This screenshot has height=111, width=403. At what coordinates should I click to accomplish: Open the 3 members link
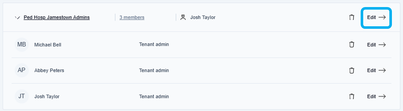pyautogui.click(x=132, y=17)
